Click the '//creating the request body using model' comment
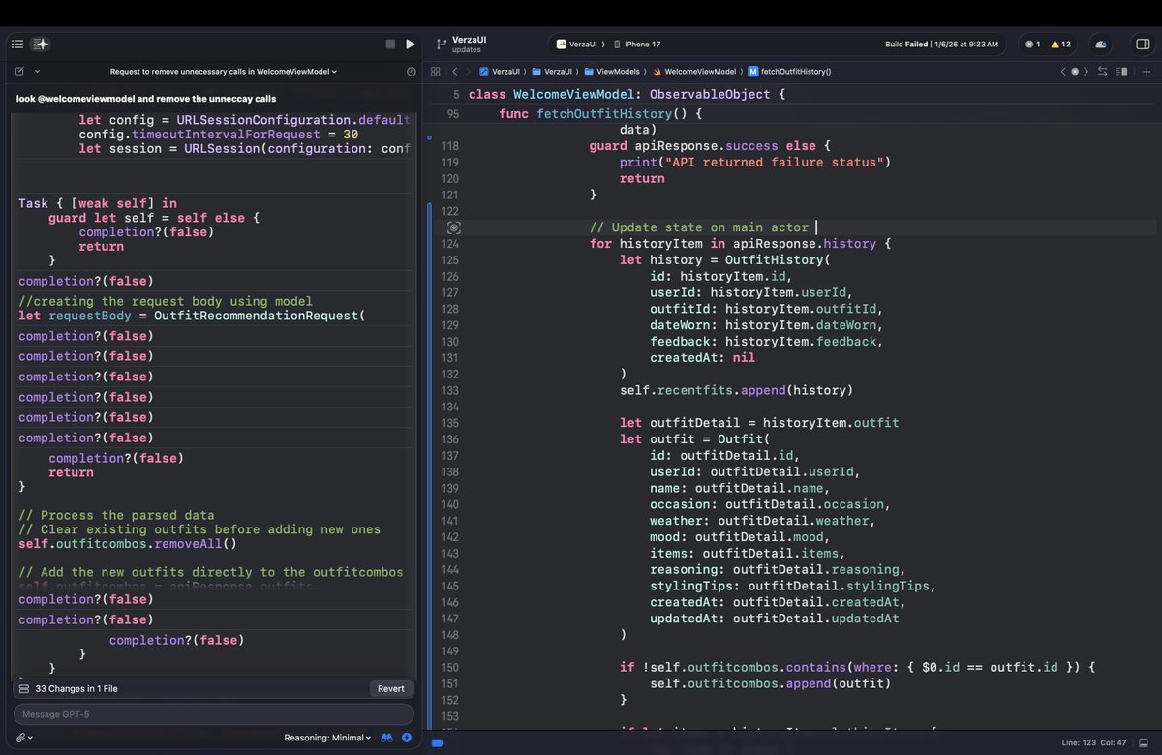 164,301
